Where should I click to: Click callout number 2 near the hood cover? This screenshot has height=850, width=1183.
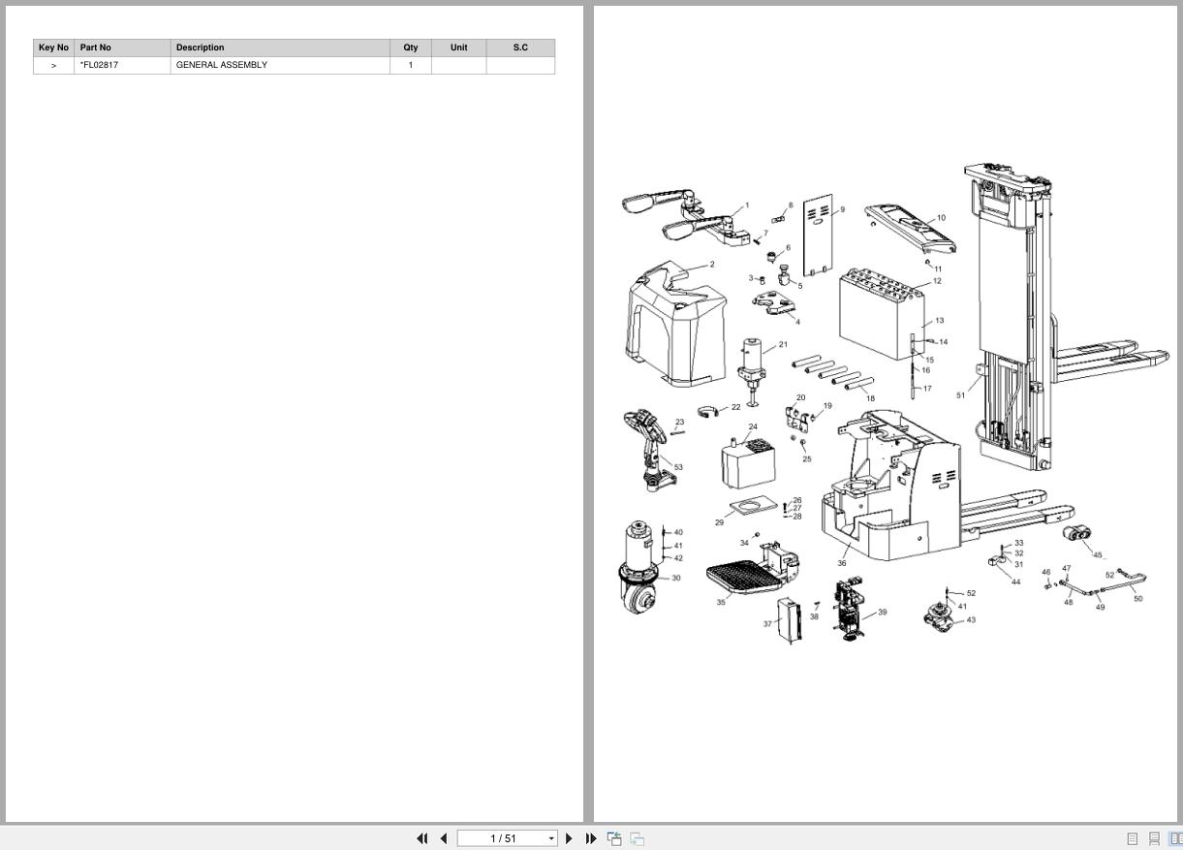(x=712, y=265)
